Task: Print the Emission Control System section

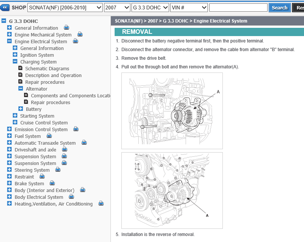Action: point(76,129)
